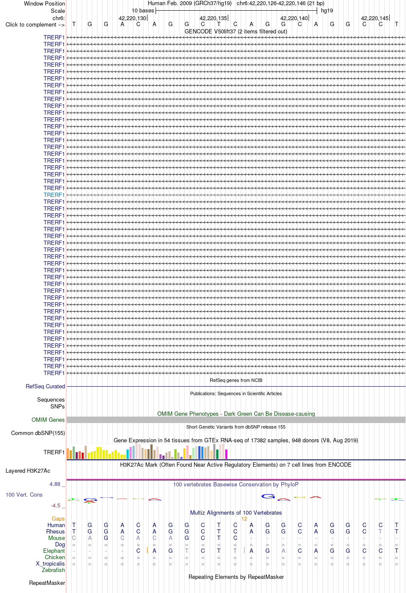Click the Human alignment row label

pyautogui.click(x=56, y=525)
